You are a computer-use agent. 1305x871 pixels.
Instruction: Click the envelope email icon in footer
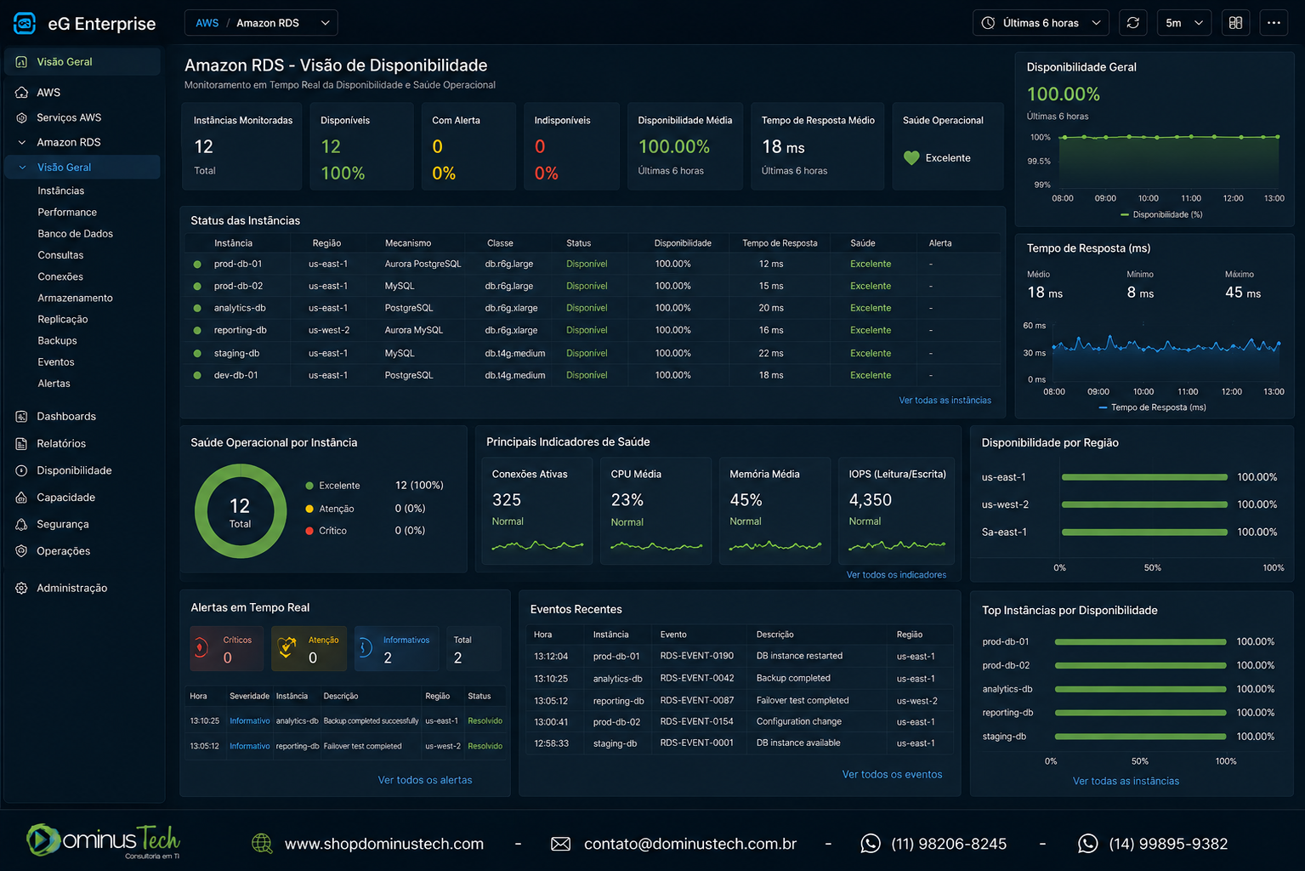point(560,844)
